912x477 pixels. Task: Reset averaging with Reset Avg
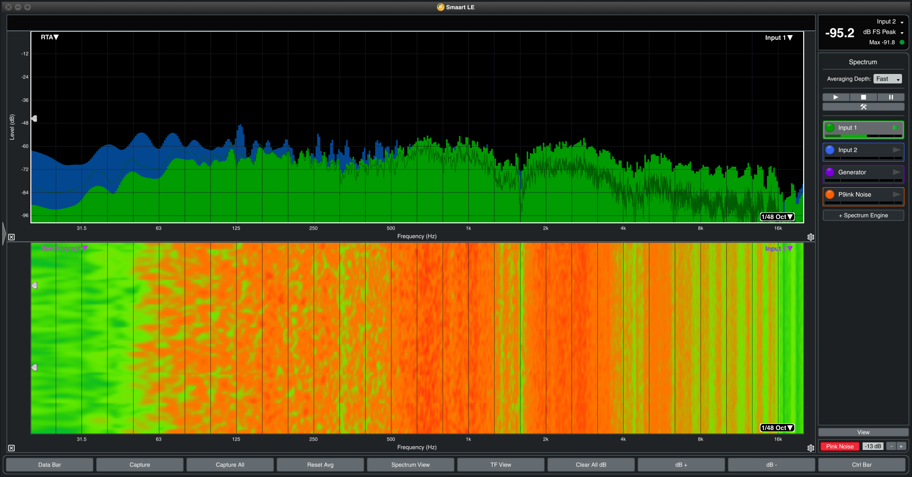pos(320,465)
